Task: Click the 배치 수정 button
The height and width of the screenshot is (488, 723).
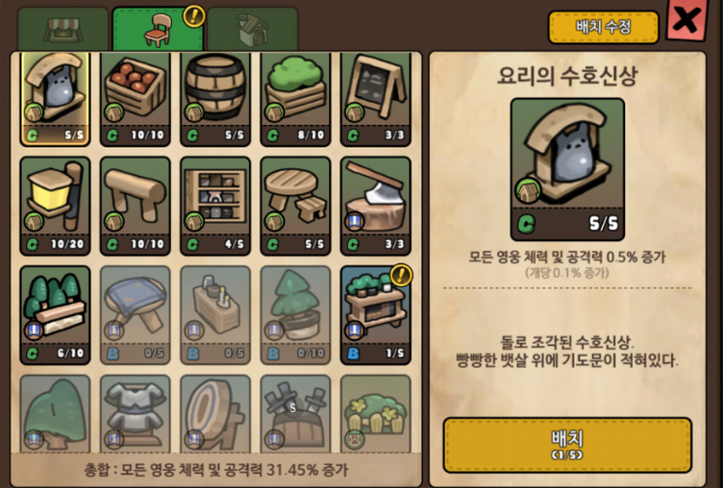Action: (603, 27)
